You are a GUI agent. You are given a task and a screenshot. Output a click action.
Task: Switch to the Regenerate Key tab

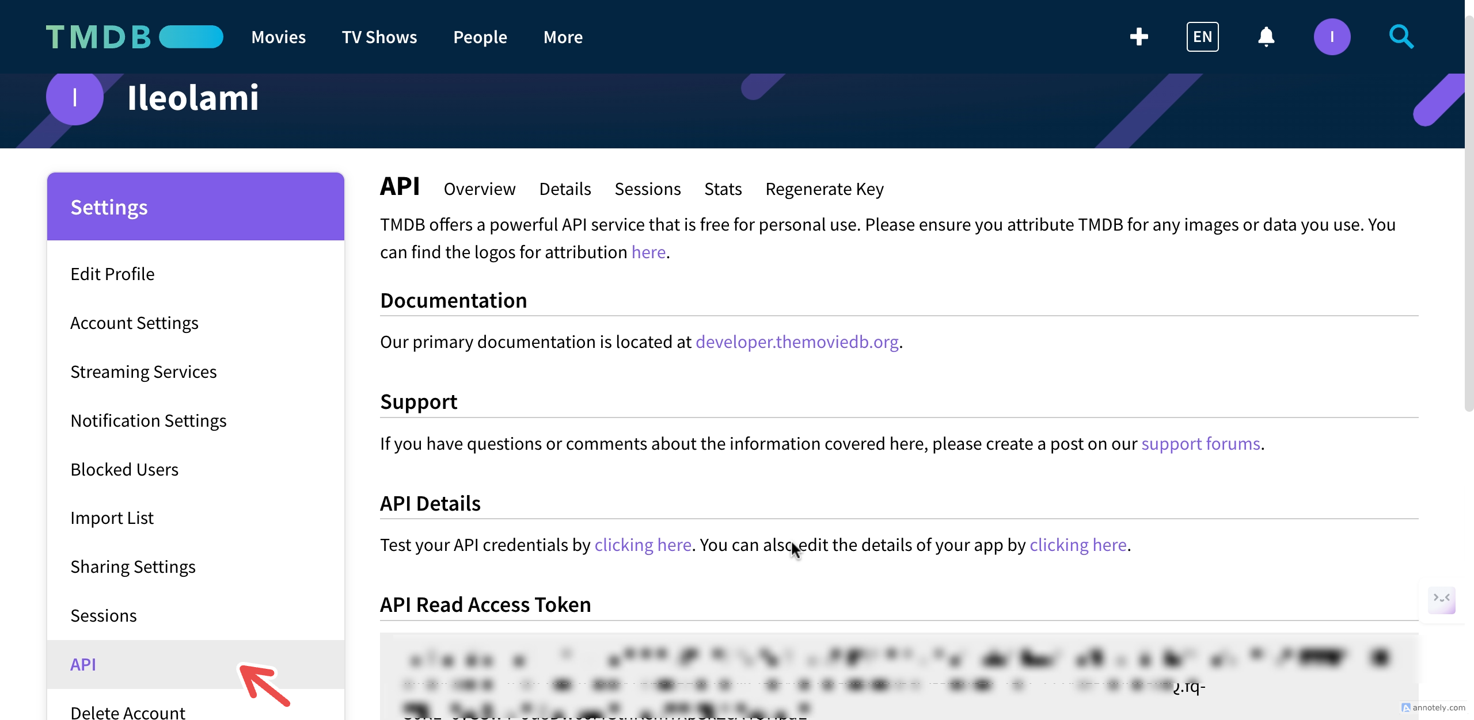pos(824,189)
